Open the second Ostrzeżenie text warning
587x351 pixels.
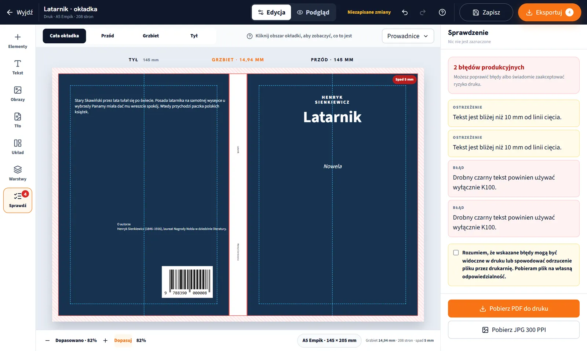pos(514,143)
